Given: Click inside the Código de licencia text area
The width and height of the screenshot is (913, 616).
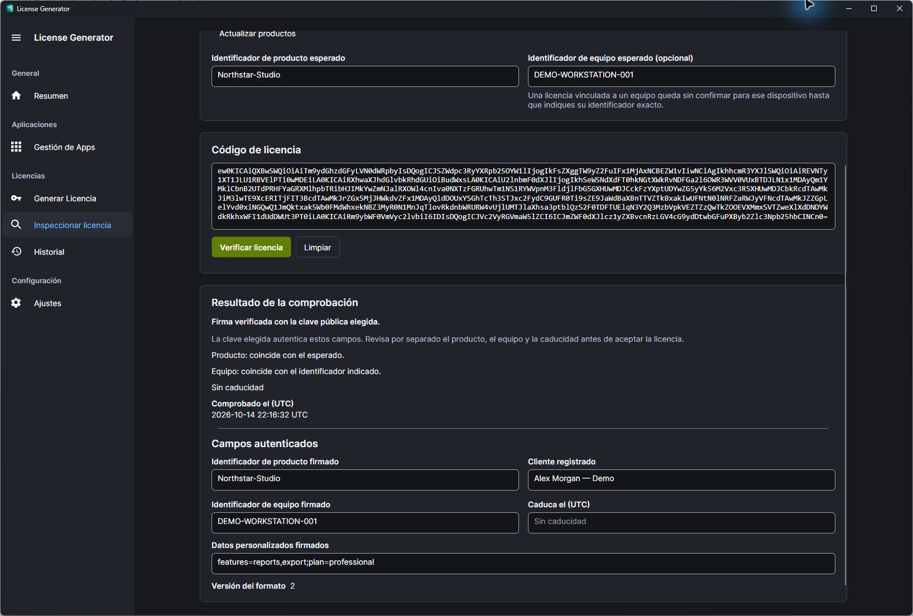Looking at the screenshot, I should pyautogui.click(x=523, y=196).
